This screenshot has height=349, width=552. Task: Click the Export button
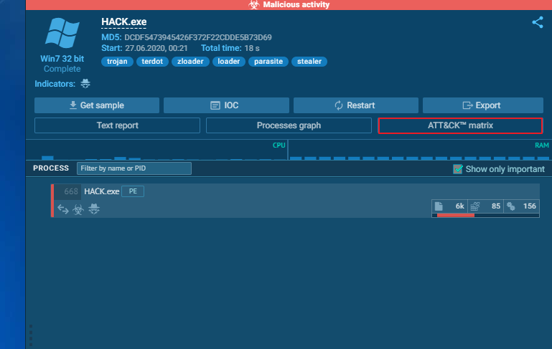[483, 105]
